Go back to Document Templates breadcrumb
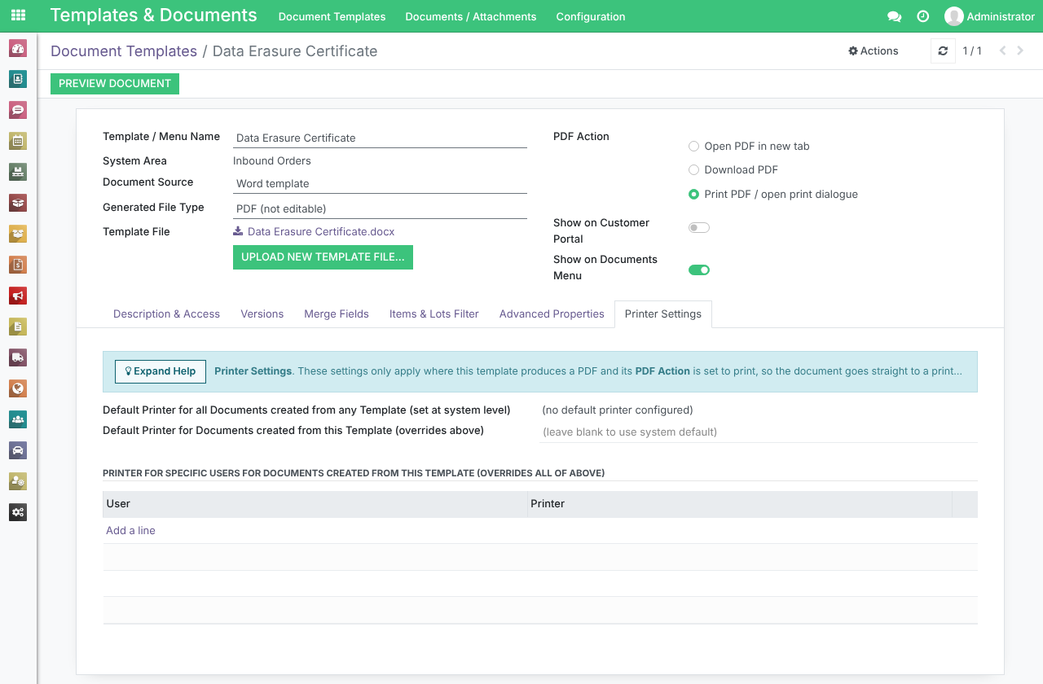Screen dimensions: 1043x684 click(124, 51)
